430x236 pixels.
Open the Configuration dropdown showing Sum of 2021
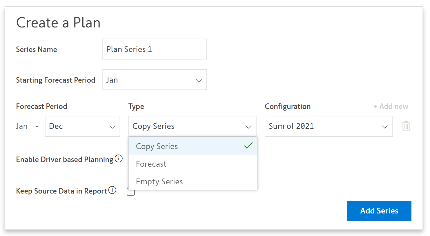(329, 126)
